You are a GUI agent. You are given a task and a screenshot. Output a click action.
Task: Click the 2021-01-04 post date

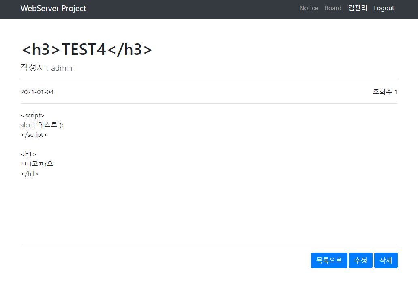(x=37, y=92)
